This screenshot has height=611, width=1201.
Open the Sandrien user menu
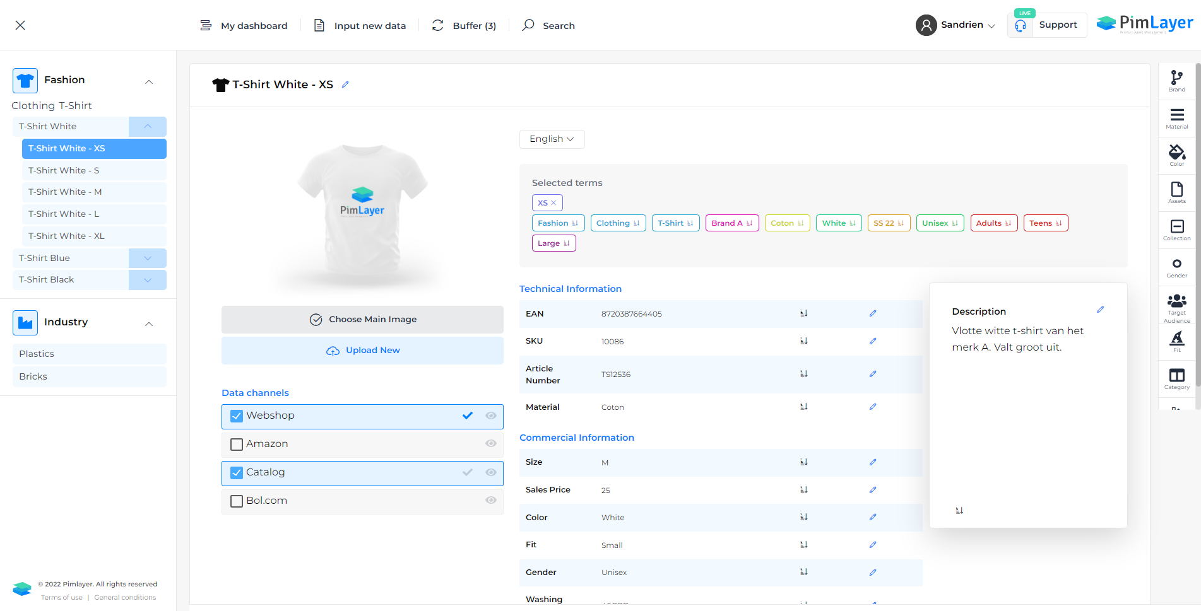955,25
